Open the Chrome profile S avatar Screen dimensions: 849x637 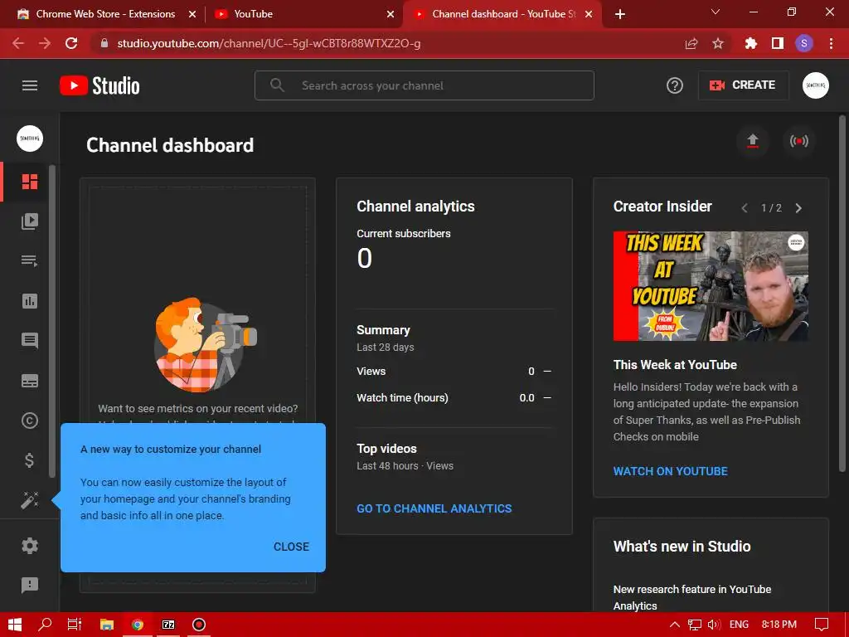click(804, 43)
